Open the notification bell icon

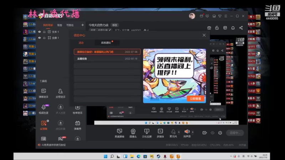tap(233, 28)
